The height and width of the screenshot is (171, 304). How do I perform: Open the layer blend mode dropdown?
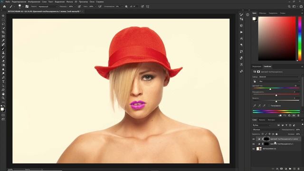pos(266,130)
